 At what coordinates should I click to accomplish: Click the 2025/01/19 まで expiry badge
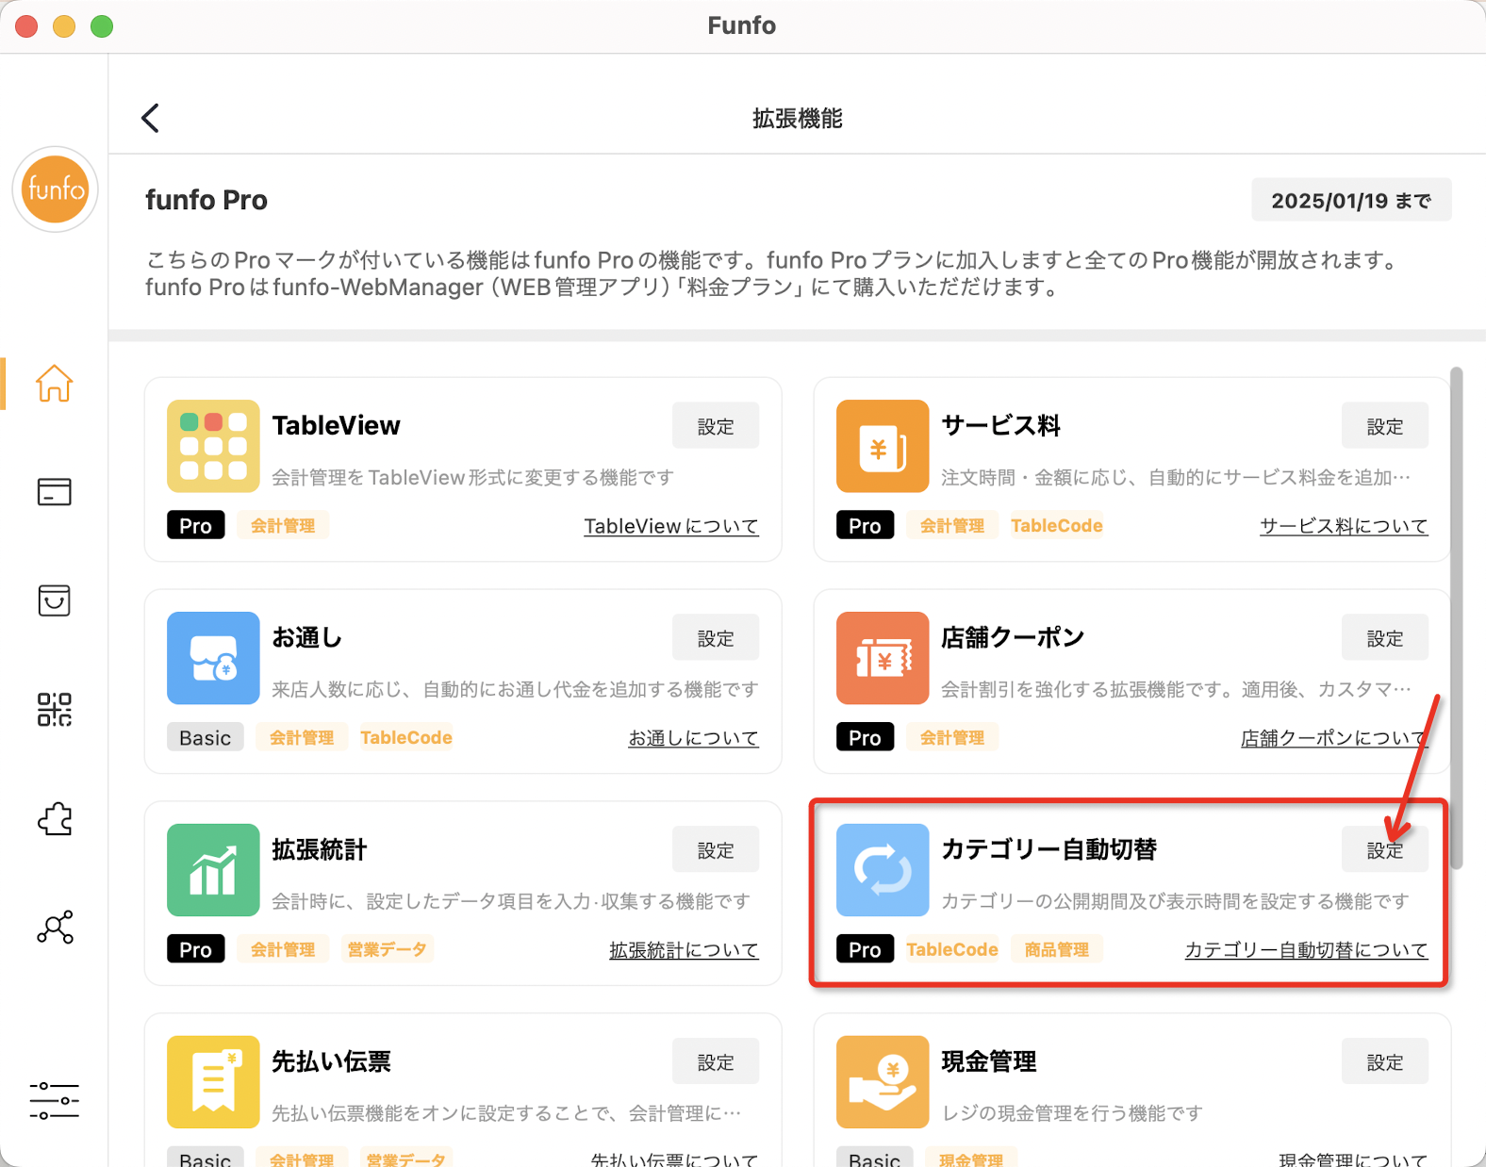click(x=1351, y=200)
